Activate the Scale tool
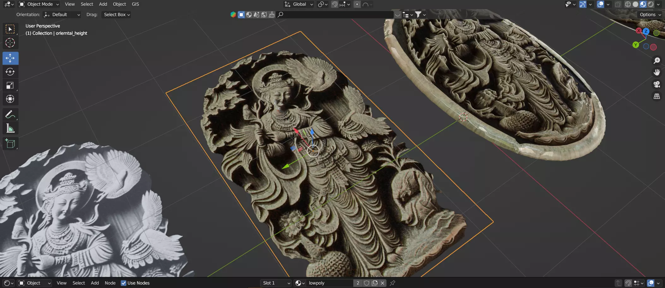 point(10,85)
